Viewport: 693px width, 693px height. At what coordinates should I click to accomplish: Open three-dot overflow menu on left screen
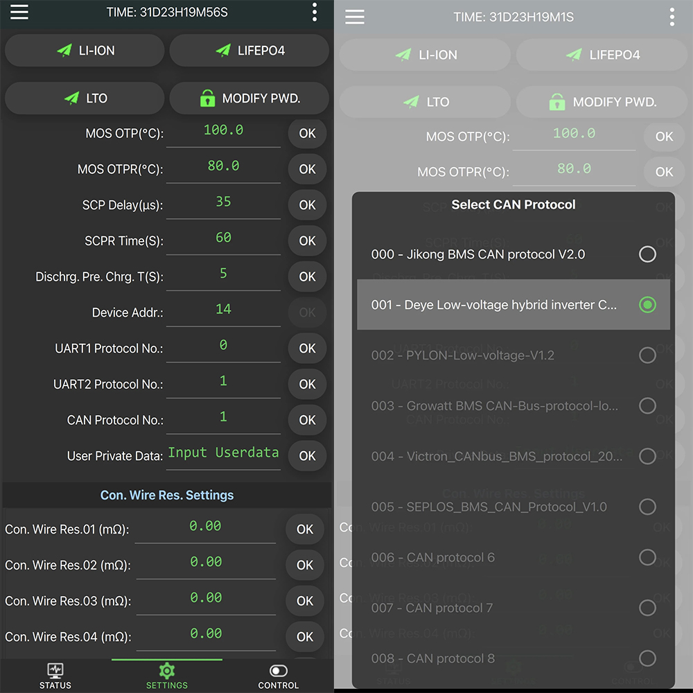point(315,12)
